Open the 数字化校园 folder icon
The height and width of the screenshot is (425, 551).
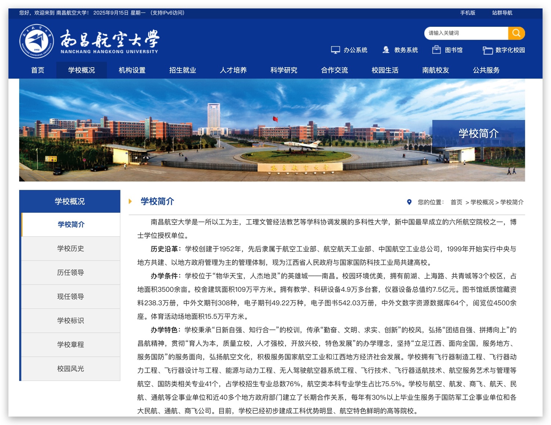coord(487,50)
